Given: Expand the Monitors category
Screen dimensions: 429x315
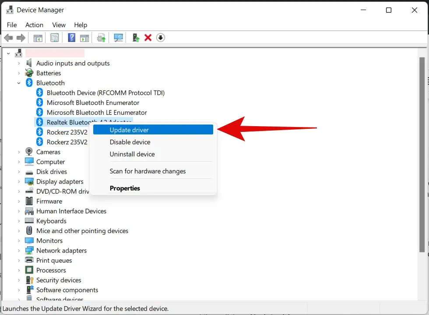Looking at the screenshot, I should click(18, 241).
